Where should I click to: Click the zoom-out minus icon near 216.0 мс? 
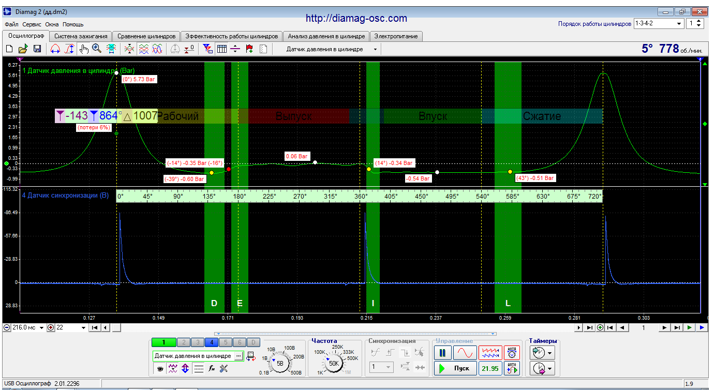pyautogui.click(x=7, y=327)
